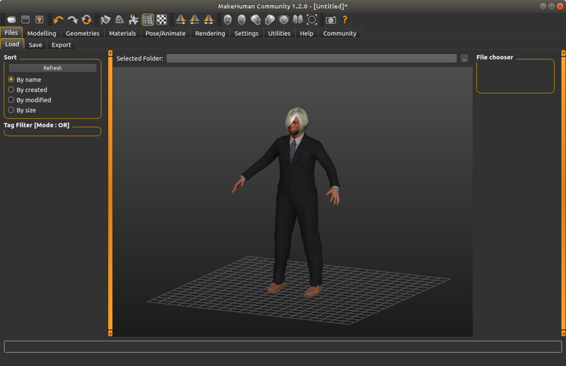566x366 pixels.
Task: Toggle the grid floor icon
Action: pos(148,20)
